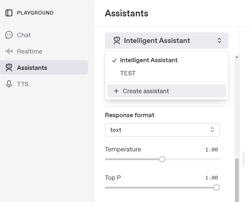Screen dimensions: 250x202
Task: Create a new assistant
Action: [167, 91]
